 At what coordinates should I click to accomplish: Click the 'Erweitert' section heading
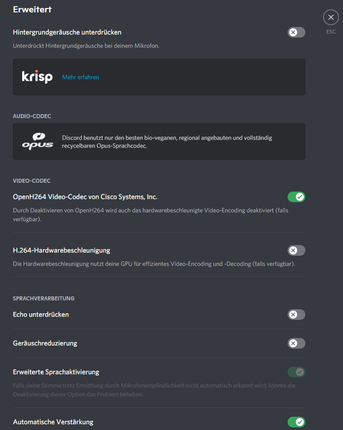coord(32,9)
